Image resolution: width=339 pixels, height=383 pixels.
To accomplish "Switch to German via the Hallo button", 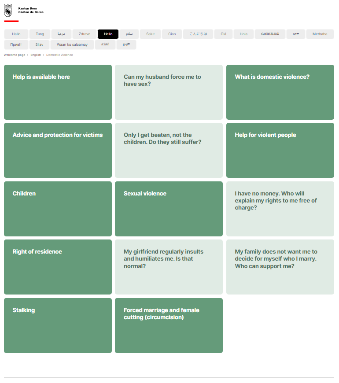I will pos(16,34).
